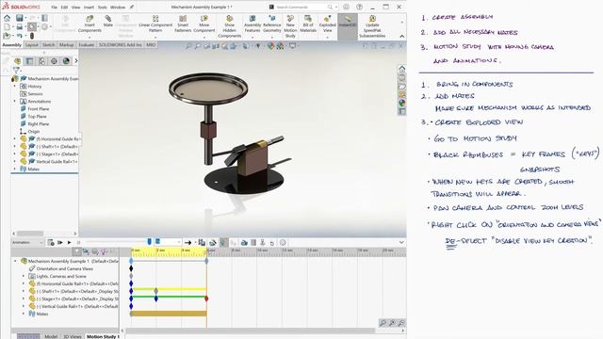Click the New document icon
The height and width of the screenshot is (339, 603).
tap(7, 26)
